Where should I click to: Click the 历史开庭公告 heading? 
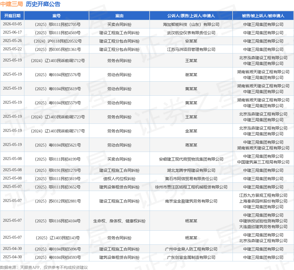pyautogui.click(x=43, y=4)
